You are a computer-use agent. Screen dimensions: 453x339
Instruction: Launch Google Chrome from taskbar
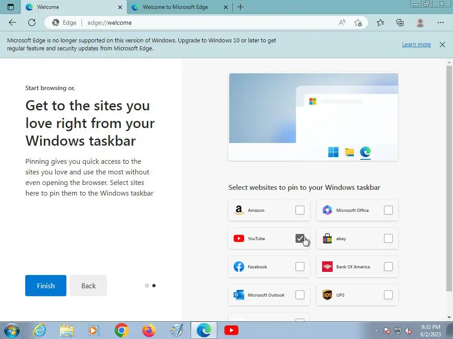point(121,330)
